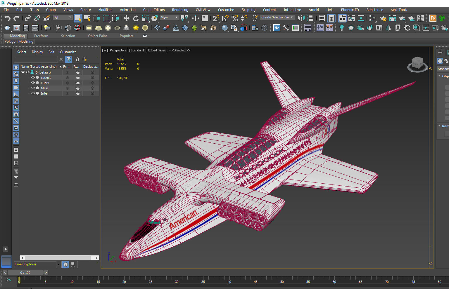Click the Layer Explorer horizontal scrollbar

click(x=60, y=258)
